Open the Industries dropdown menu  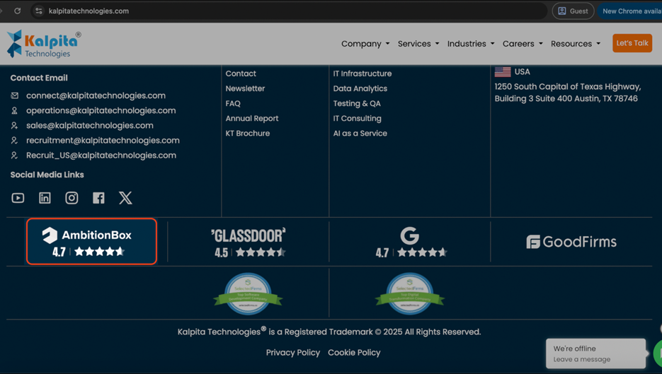click(471, 44)
